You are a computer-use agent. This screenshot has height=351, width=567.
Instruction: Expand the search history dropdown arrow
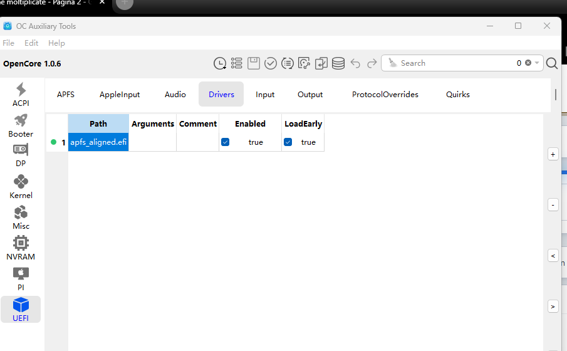537,63
